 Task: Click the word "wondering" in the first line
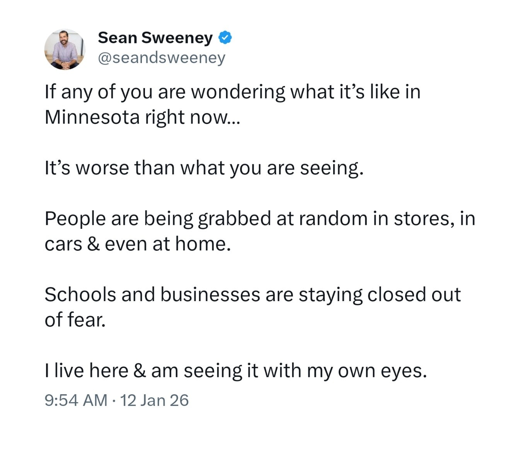coord(238,92)
